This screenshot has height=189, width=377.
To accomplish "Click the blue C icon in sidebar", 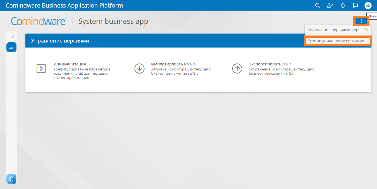I will pyautogui.click(x=11, y=179).
